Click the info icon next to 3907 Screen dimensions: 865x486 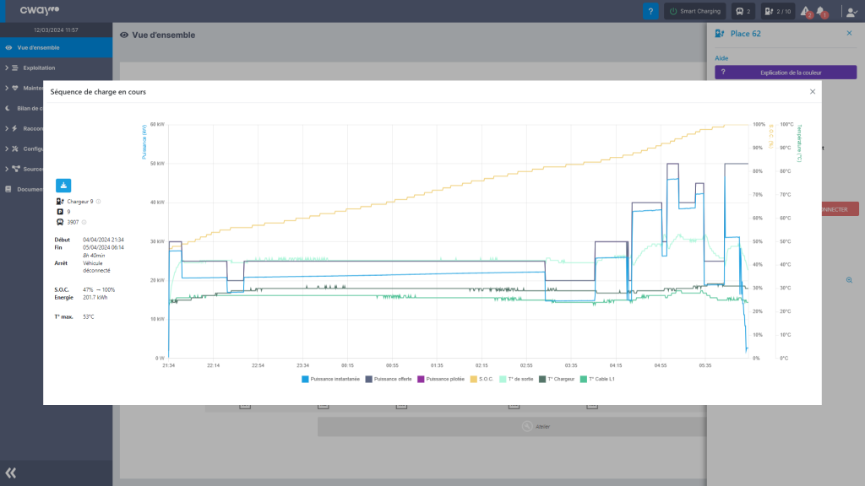click(84, 222)
